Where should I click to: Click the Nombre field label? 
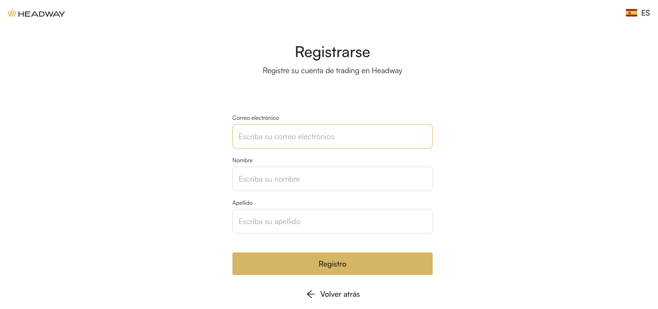click(242, 160)
